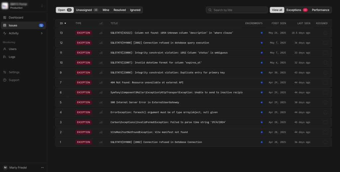Filter by Exceptions
Viewport: 340px width, 172px height.
[x=297, y=10]
